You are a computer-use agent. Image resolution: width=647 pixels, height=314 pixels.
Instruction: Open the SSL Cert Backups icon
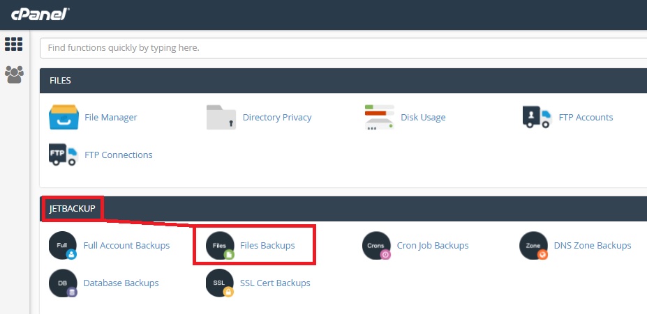coord(220,283)
